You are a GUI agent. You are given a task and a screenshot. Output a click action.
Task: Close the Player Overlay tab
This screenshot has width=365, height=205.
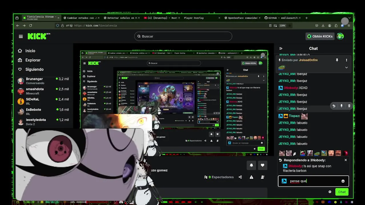pyautogui.click(x=219, y=18)
